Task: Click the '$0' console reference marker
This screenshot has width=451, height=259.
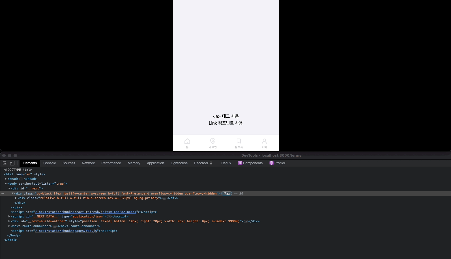Action: [x=241, y=194]
